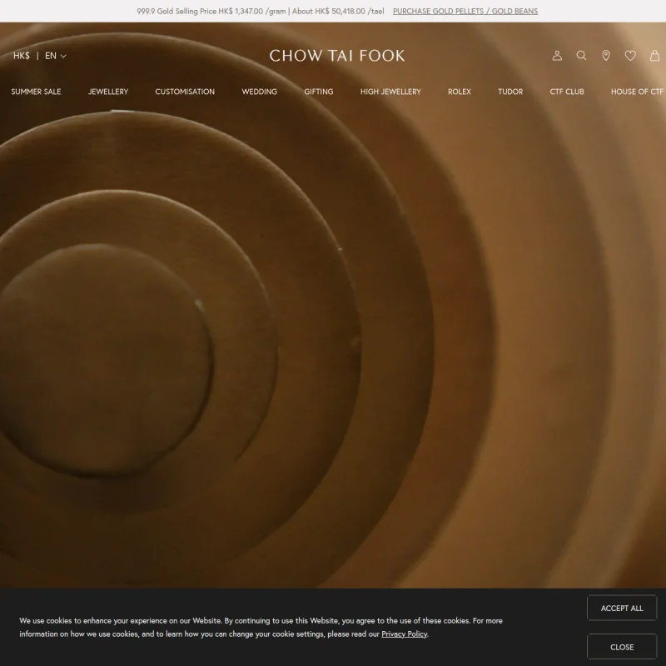Open the wishlist heart icon
The width and height of the screenshot is (666, 666).
[x=630, y=56]
